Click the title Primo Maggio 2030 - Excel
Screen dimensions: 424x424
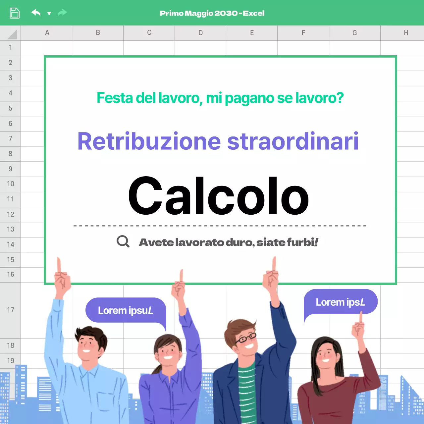click(x=212, y=13)
